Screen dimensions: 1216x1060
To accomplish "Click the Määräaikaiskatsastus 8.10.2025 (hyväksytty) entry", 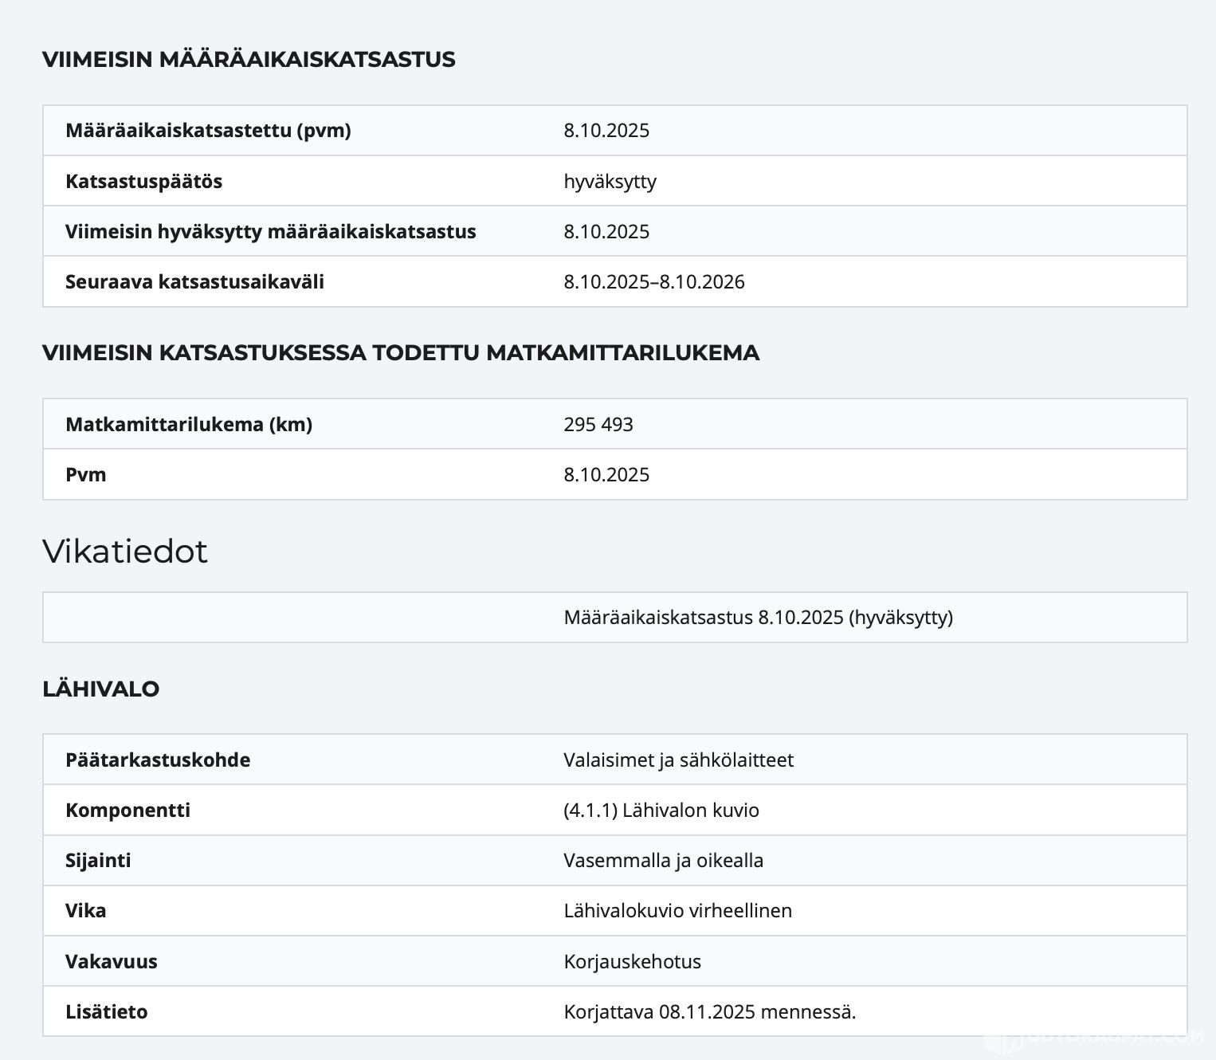I will click(758, 618).
